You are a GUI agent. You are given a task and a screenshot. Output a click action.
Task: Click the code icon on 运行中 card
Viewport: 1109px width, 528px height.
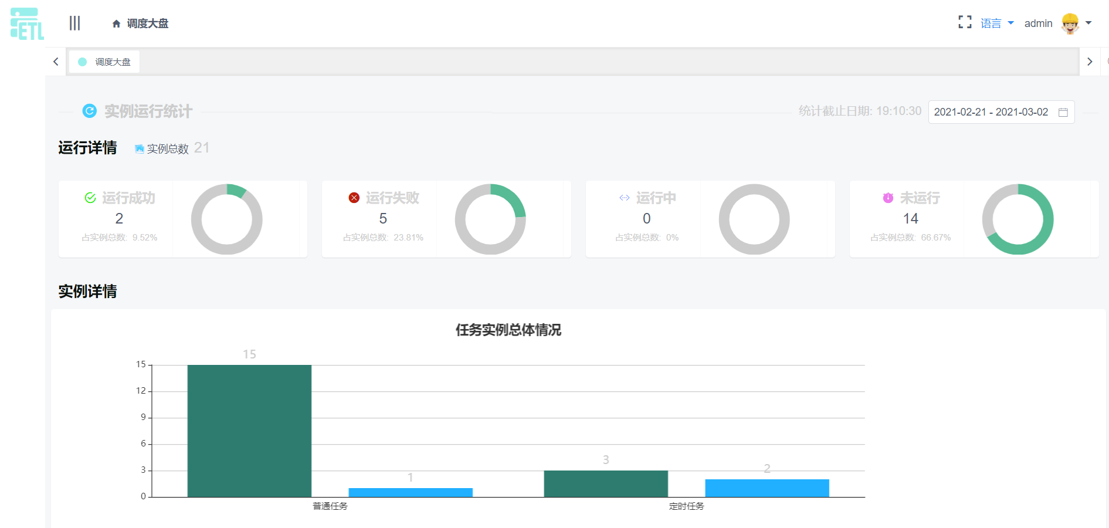624,198
